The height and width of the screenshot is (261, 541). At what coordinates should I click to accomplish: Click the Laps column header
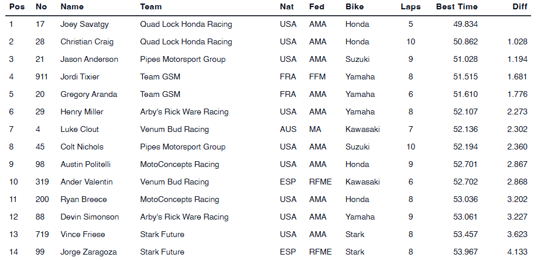tap(410, 7)
